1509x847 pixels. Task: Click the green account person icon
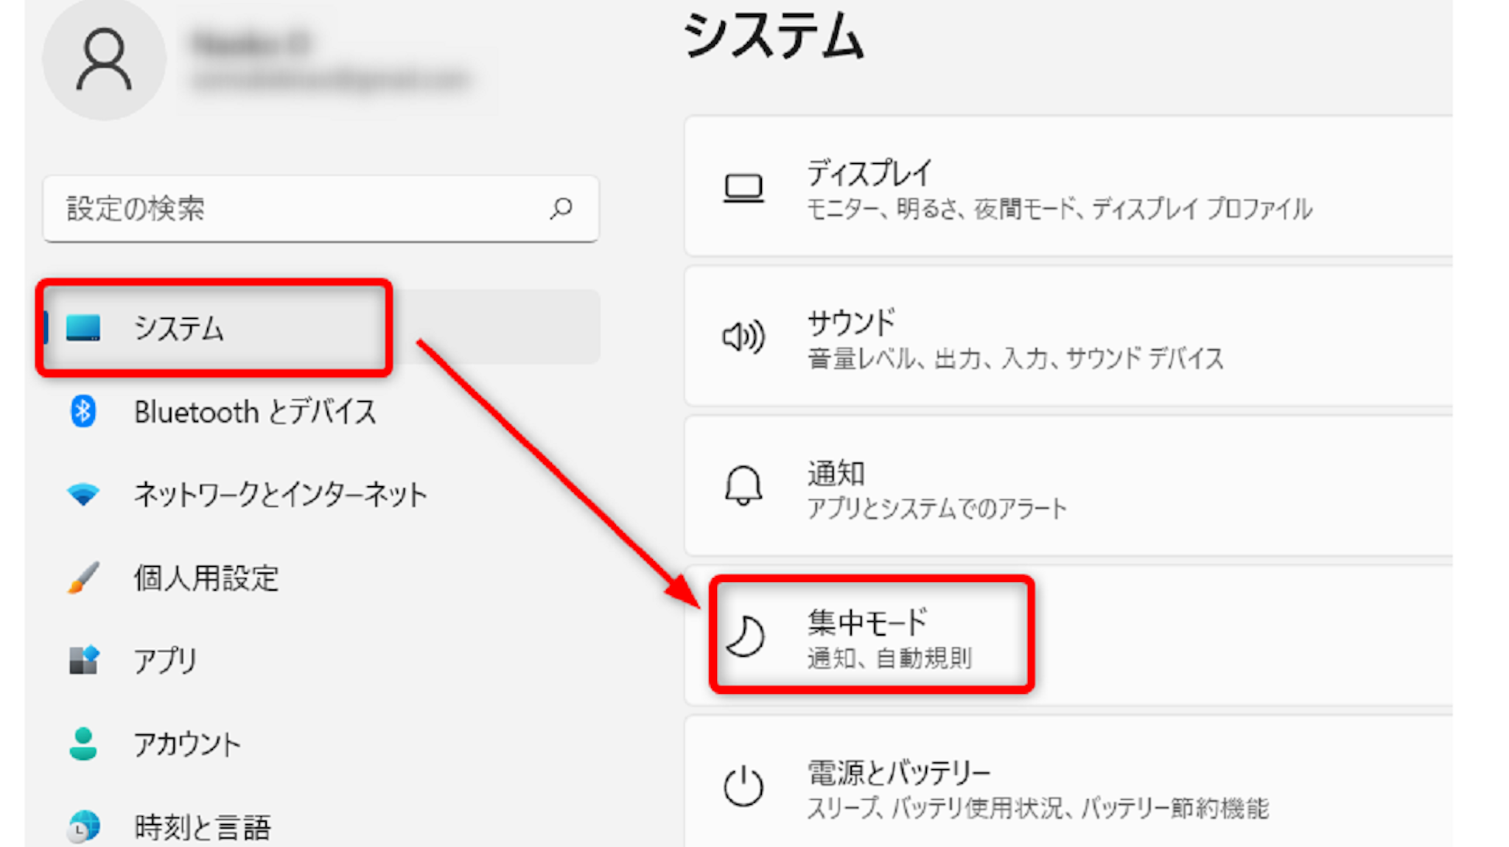[83, 743]
